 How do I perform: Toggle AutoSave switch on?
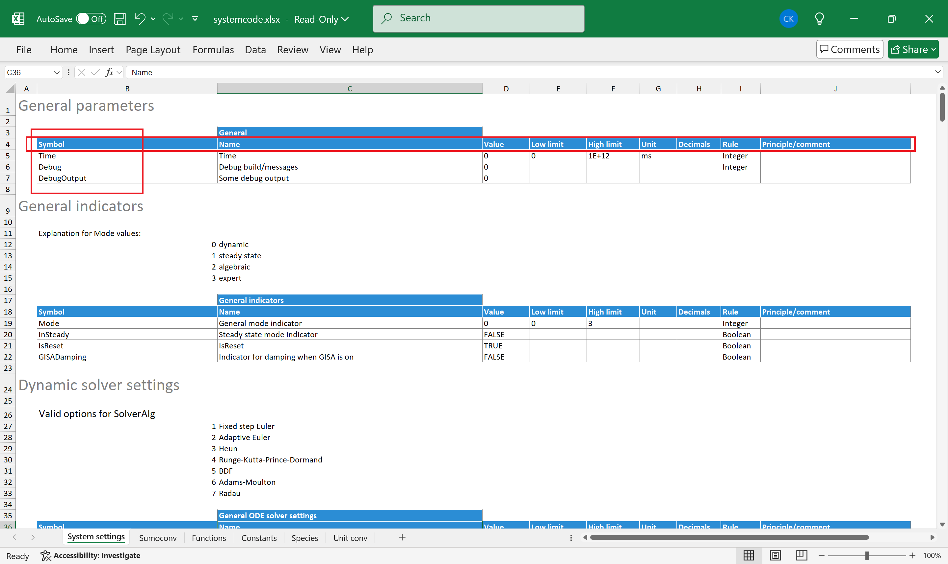(x=91, y=19)
